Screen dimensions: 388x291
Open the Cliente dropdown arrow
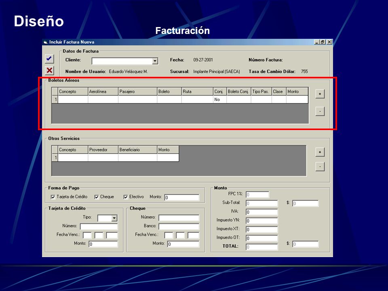[155, 61]
